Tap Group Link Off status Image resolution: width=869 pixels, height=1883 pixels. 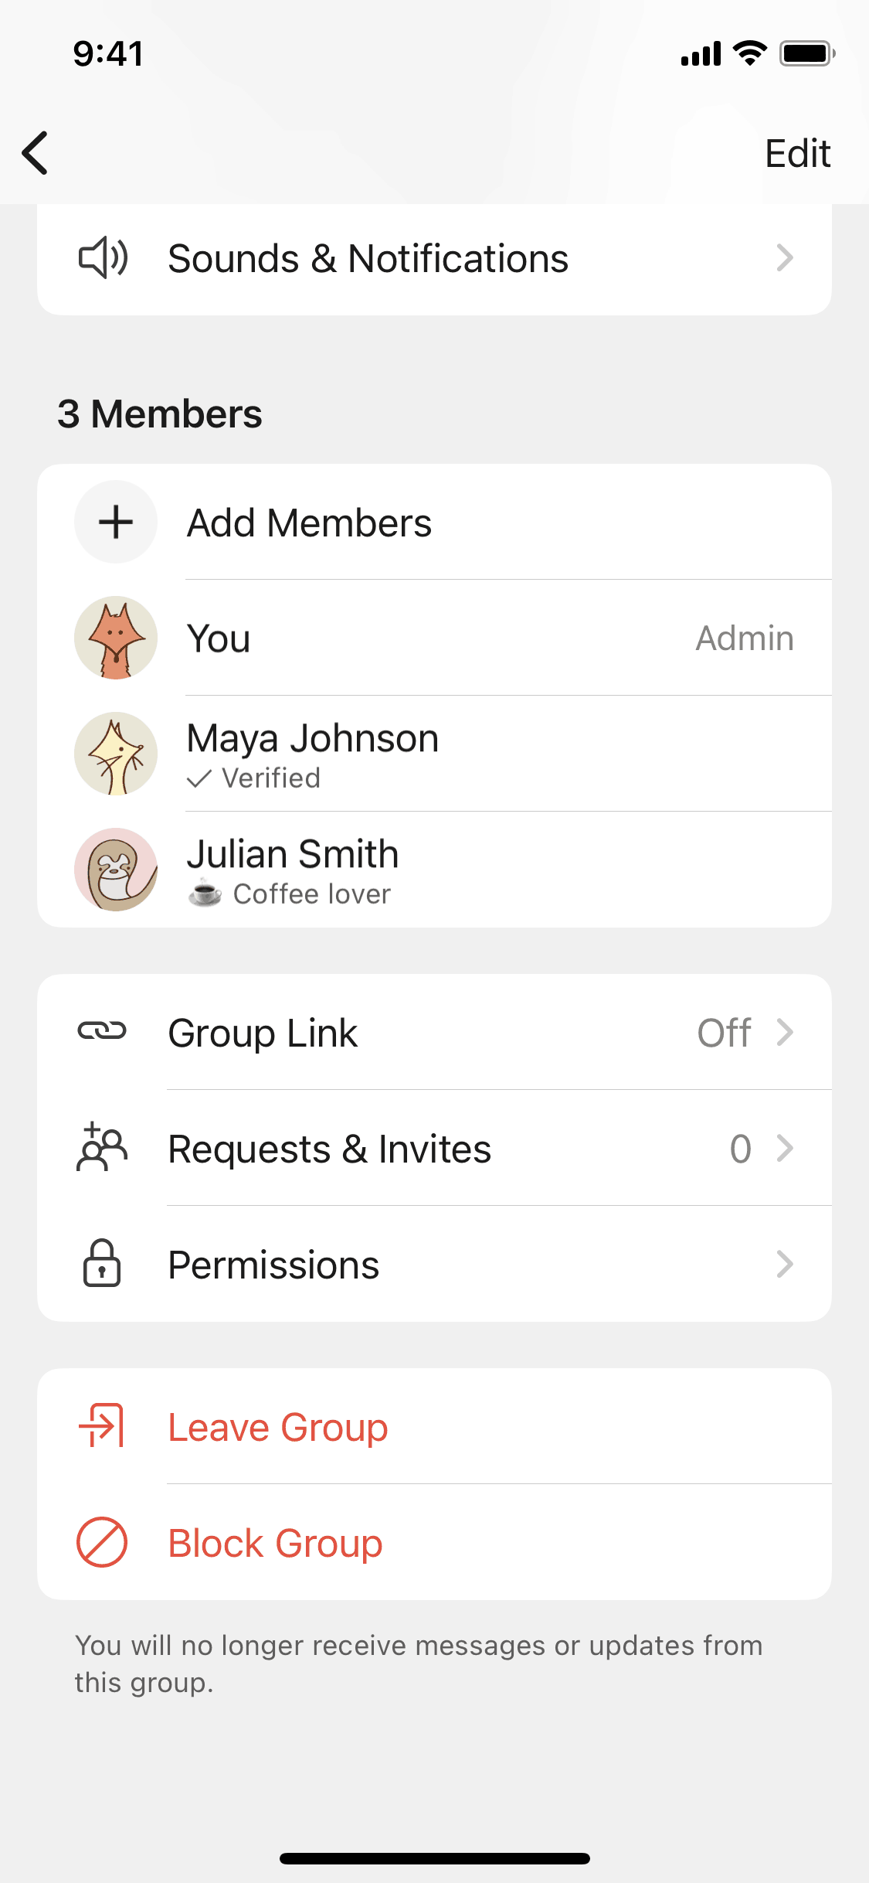click(724, 1033)
